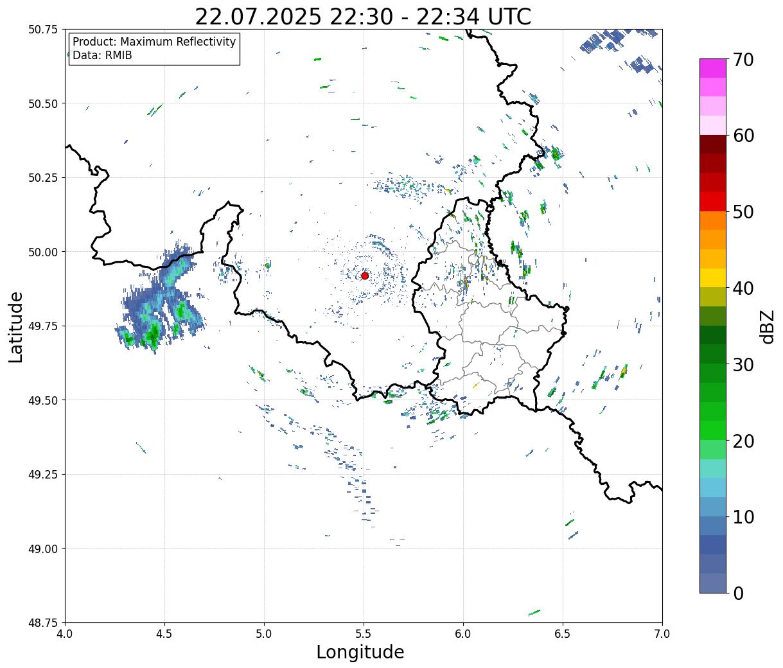Click the longitude tick label '5.0'
This screenshot has height=668, width=783.
point(264,633)
